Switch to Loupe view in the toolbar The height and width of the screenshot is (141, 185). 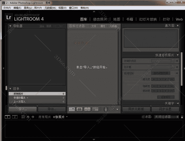tap(80, 109)
